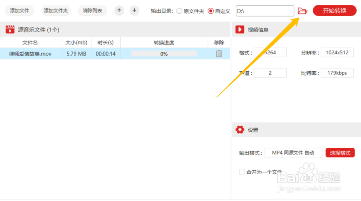Screen dimensions: 361x201
Task: Click output format field MP4 同源文件 自动
Action: pyautogui.click(x=293, y=153)
